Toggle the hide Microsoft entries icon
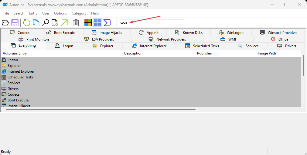Viewport: 307px width, 155px height. coord(88,23)
